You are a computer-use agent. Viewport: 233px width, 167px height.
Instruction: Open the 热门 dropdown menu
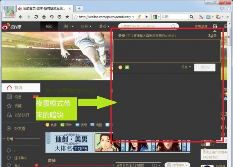pyautogui.click(x=69, y=26)
